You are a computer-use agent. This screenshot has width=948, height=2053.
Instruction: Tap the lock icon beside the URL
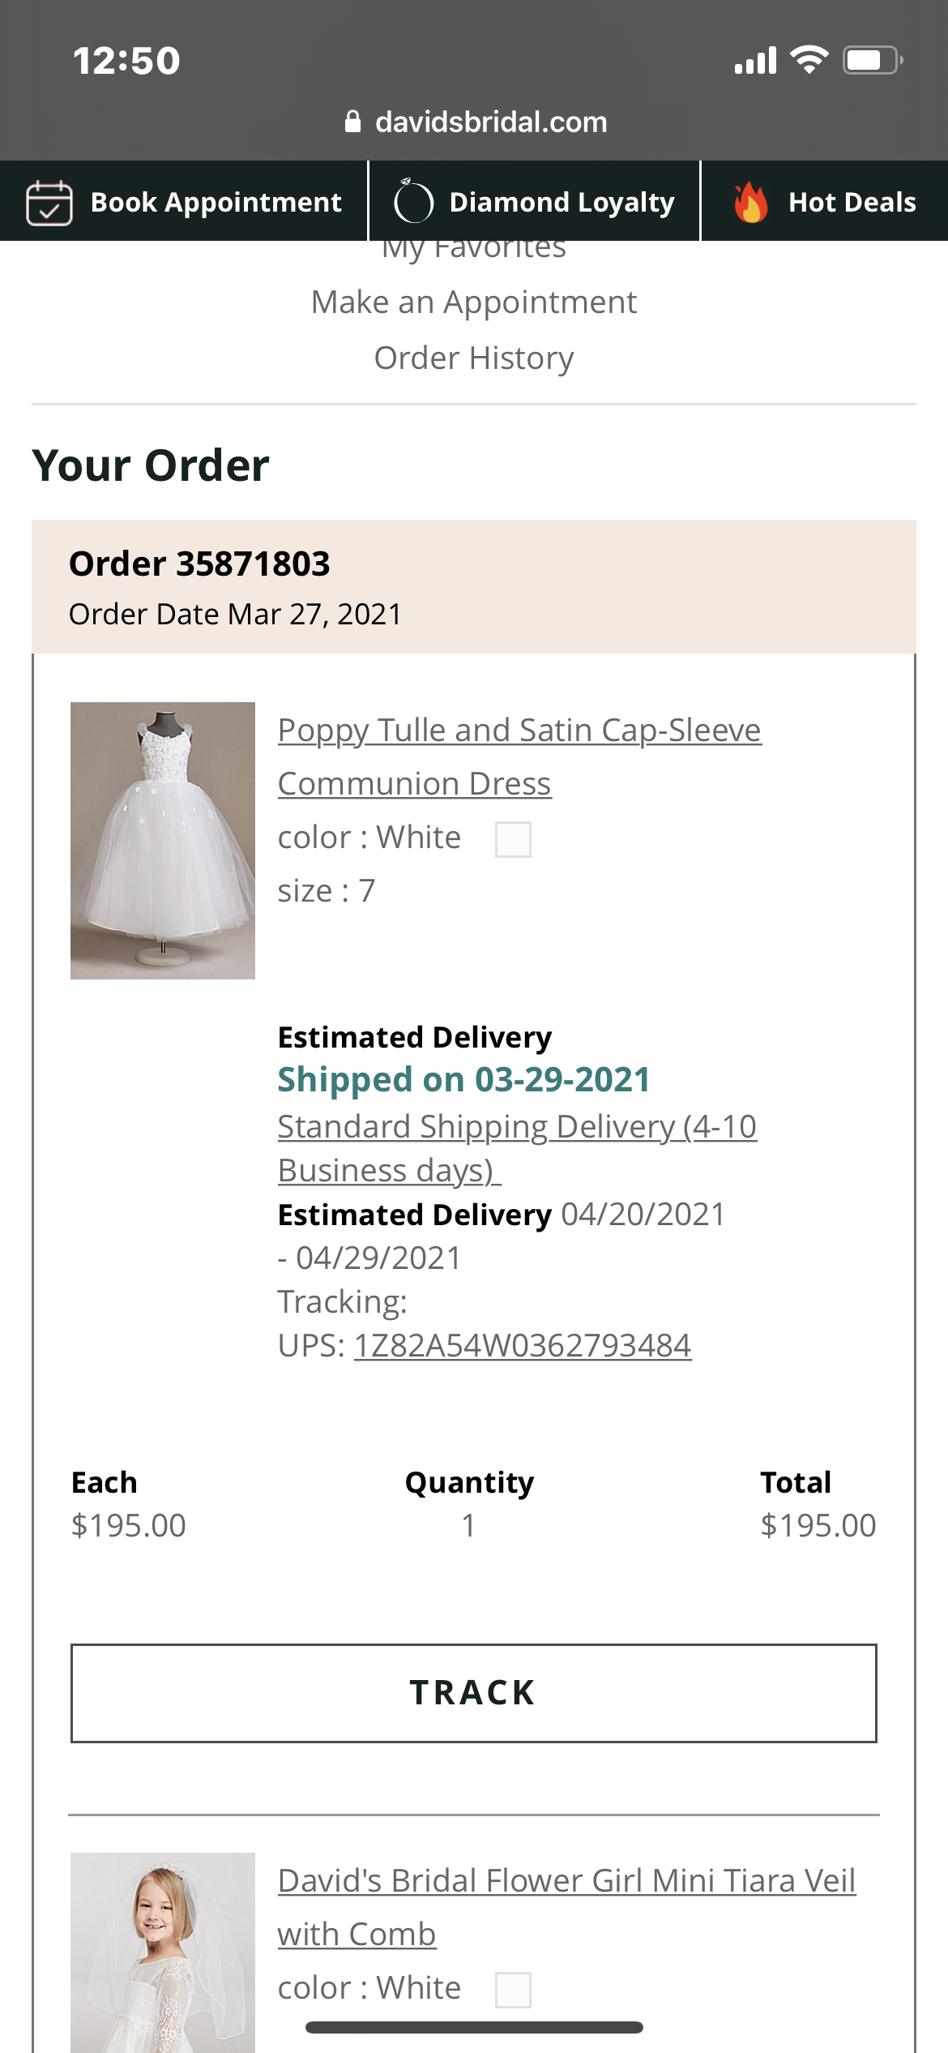pyautogui.click(x=352, y=122)
